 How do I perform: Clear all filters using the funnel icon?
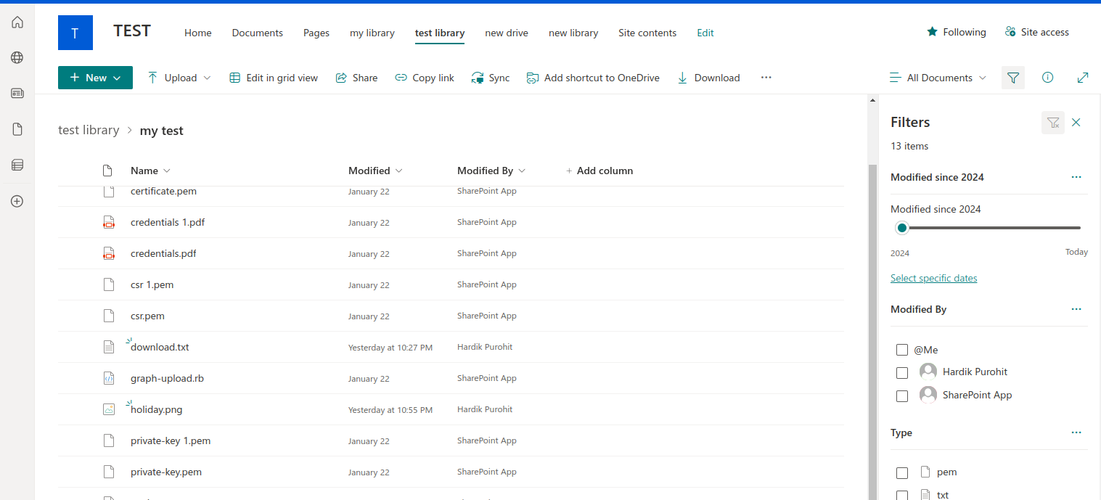coord(1053,123)
